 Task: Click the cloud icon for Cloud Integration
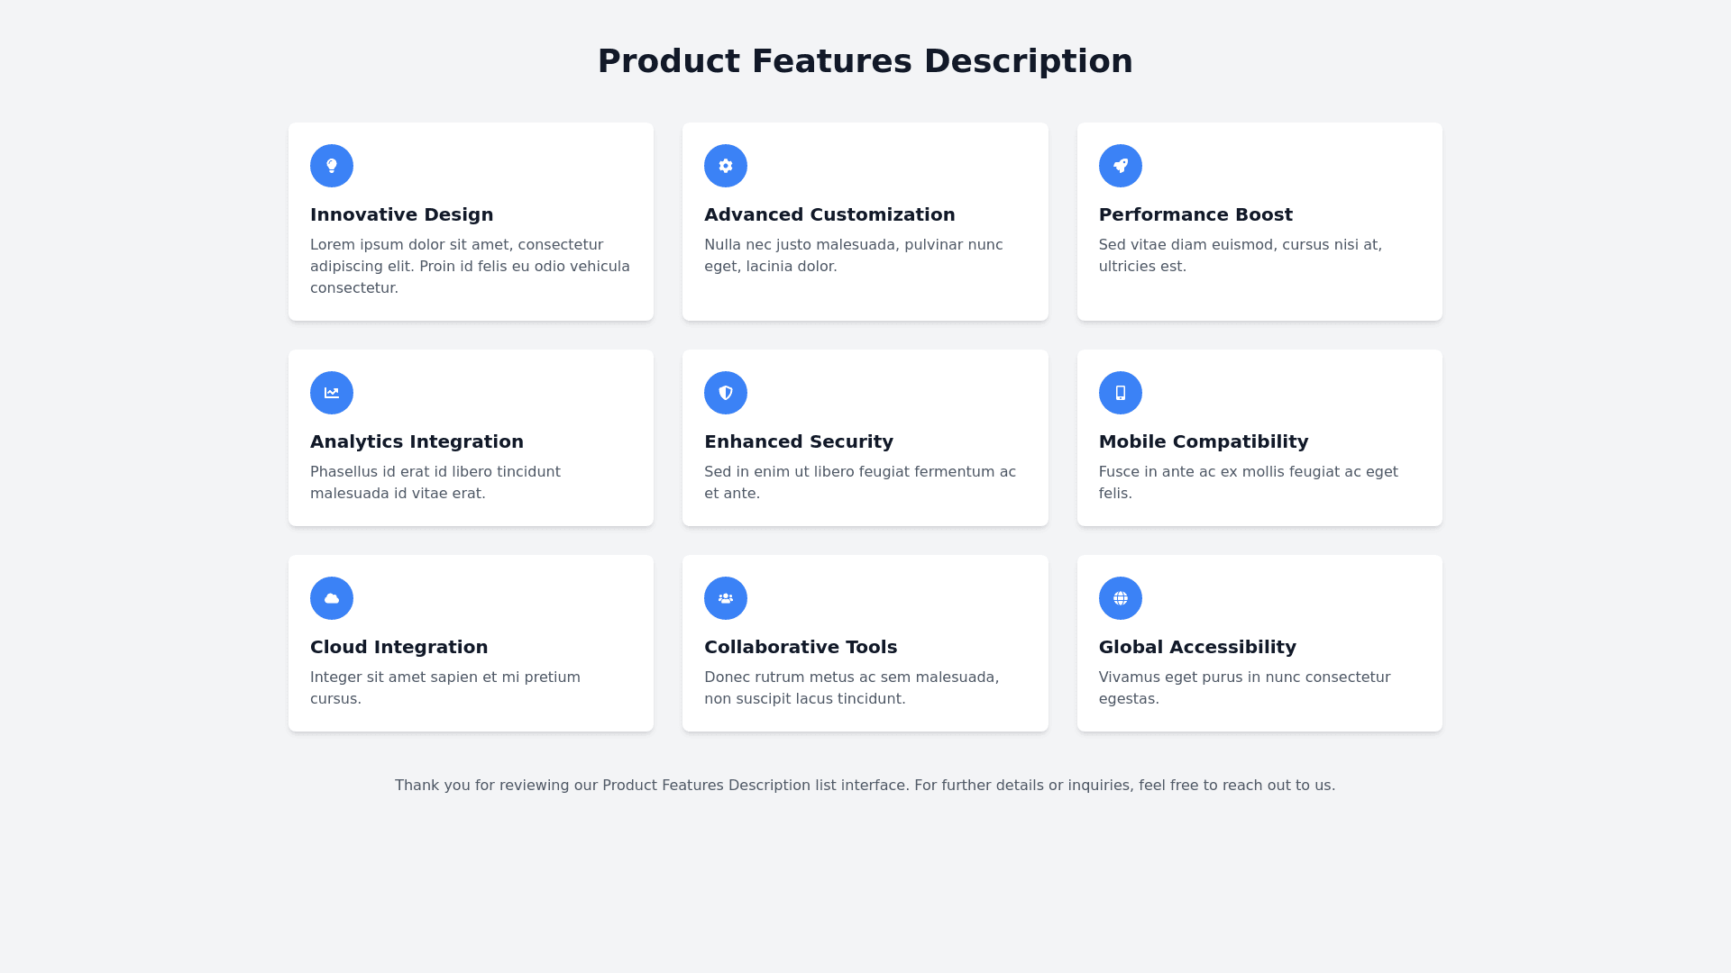(332, 598)
